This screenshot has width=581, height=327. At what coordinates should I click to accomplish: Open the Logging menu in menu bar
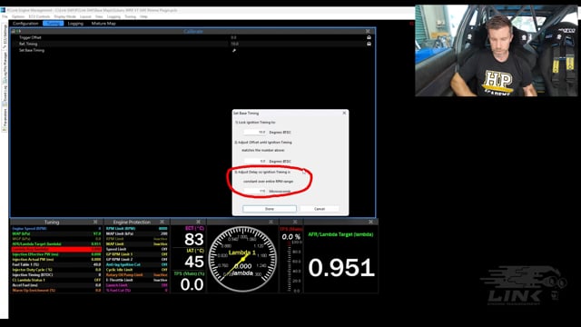[x=113, y=16]
